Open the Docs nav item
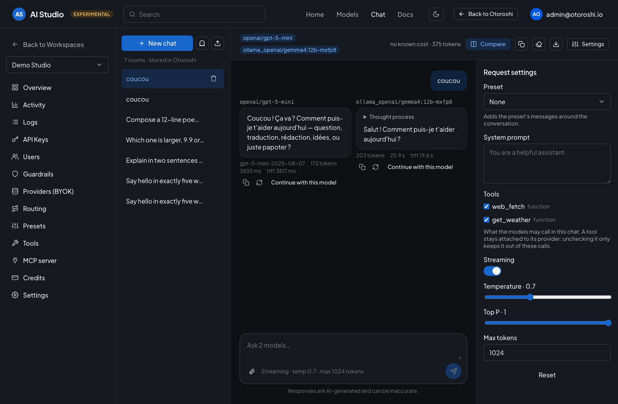Screen dimensions: 618x404 [x=405, y=14]
